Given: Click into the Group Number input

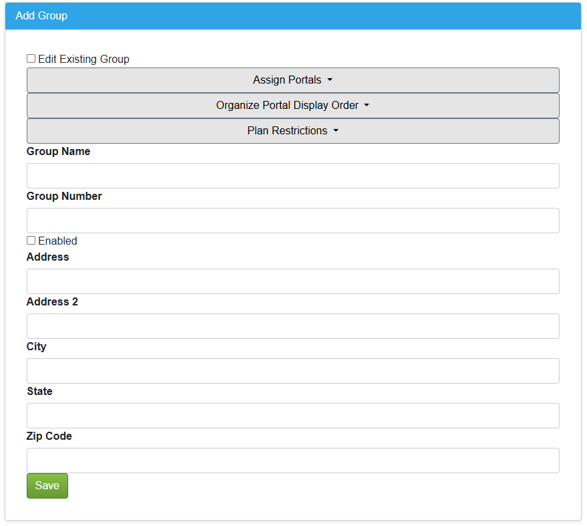Looking at the screenshot, I should point(292,221).
